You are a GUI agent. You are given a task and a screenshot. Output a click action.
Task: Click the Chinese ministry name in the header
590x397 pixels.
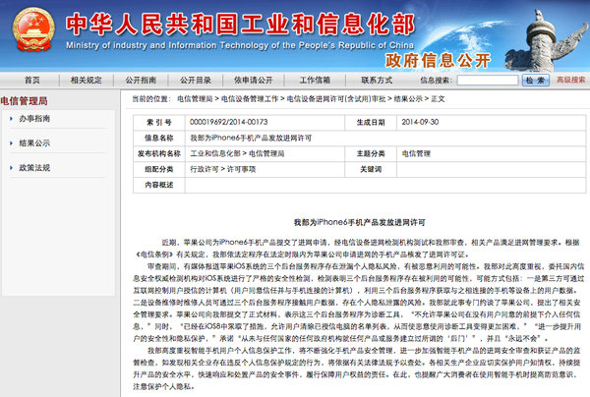(x=240, y=24)
